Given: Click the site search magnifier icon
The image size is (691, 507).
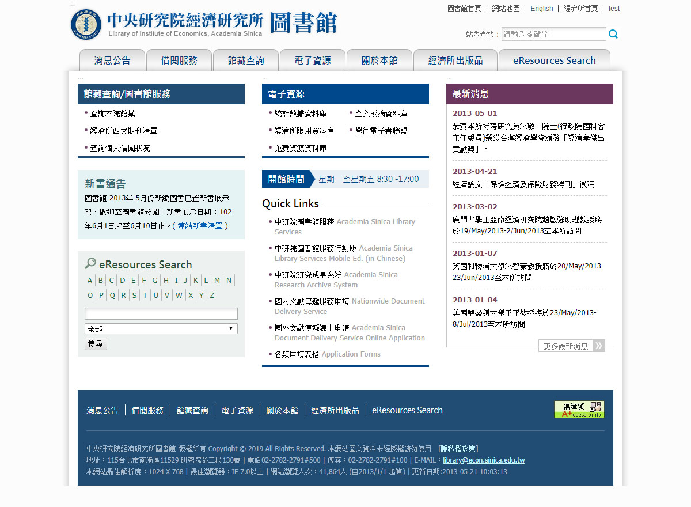Looking at the screenshot, I should click(613, 34).
